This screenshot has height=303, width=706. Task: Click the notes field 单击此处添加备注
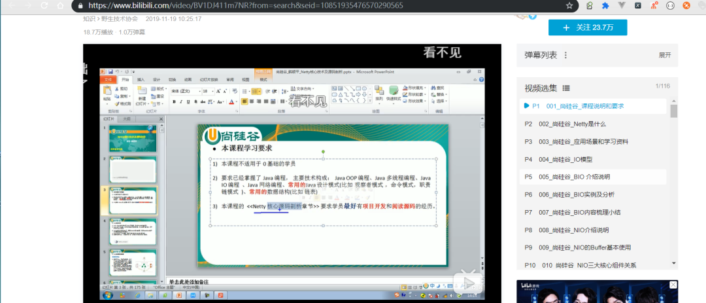[189, 282]
